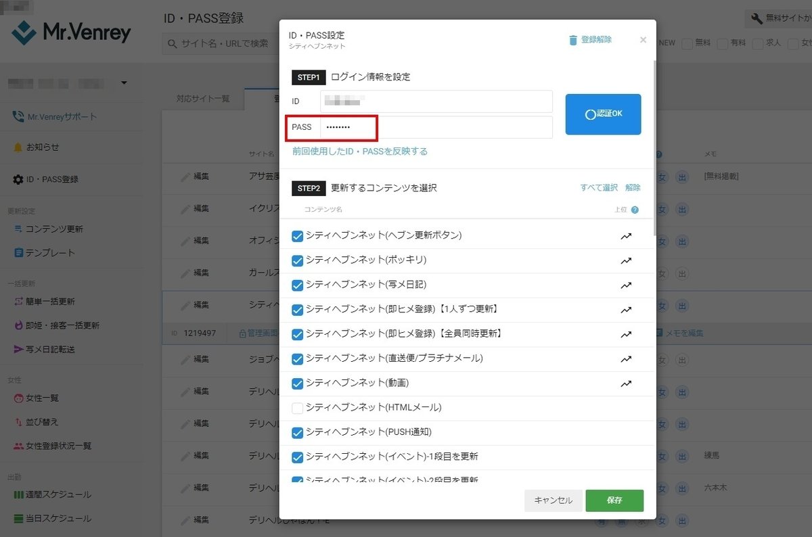This screenshot has height=537, width=812.
Task: Open テンプレート in the sidebar
Action: (x=45, y=253)
